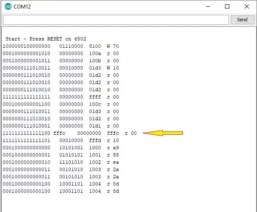Minimize the COM12 window
This screenshot has height=212, width=257.
(x=208, y=6)
